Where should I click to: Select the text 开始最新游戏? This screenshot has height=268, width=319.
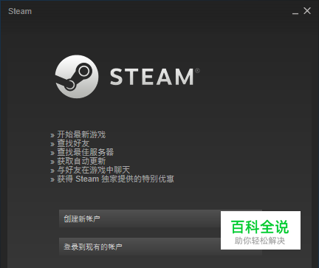(81, 134)
